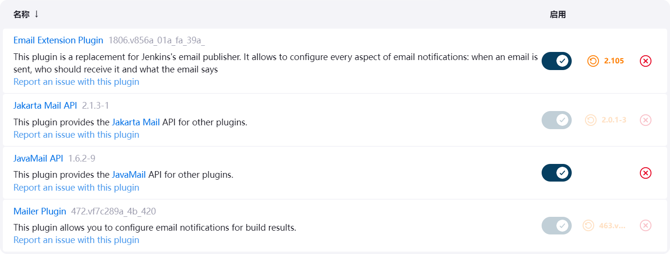
Task: Click the downgrade icon for Mailer Plugin
Action: pos(588,225)
